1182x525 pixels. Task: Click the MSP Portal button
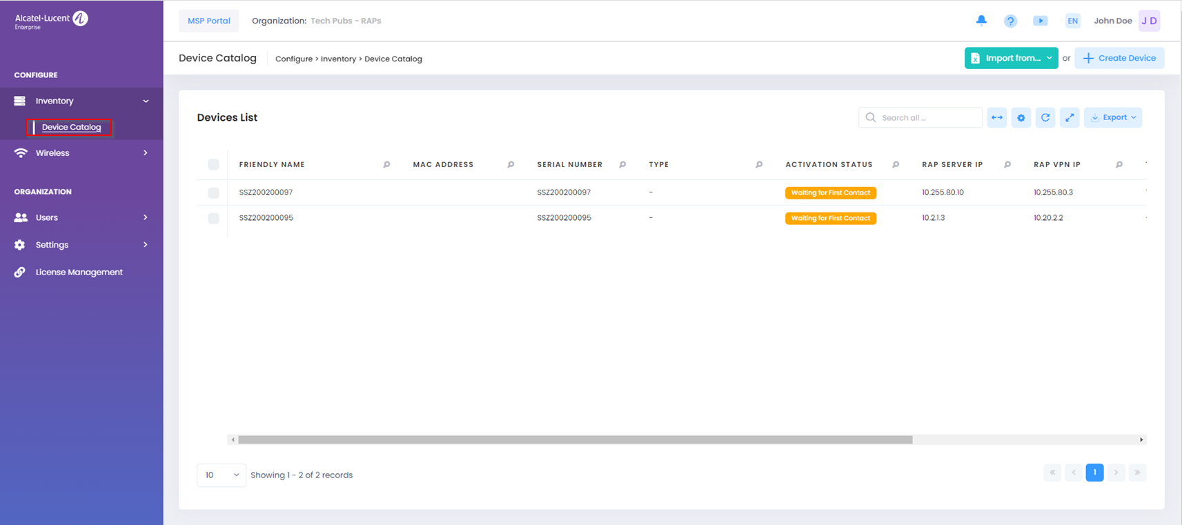tap(209, 21)
